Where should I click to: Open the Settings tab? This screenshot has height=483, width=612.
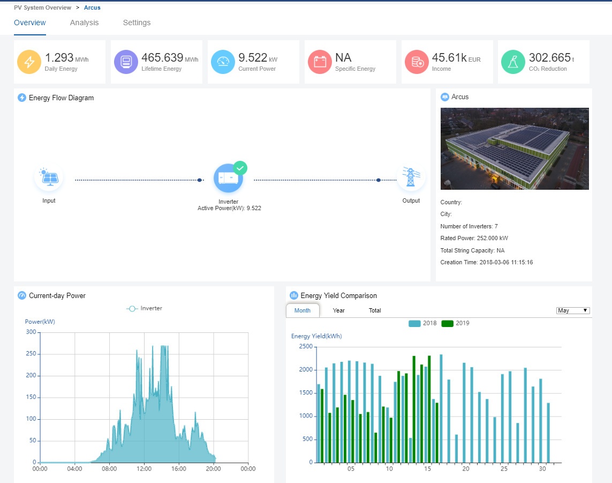click(137, 23)
